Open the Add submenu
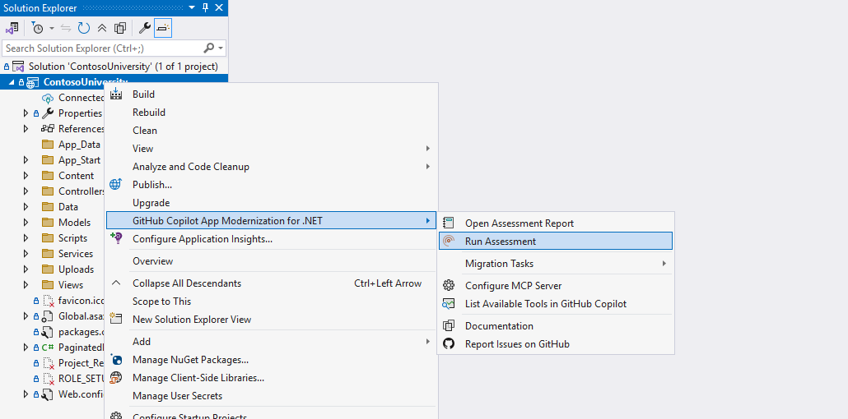848x419 pixels. 270,342
